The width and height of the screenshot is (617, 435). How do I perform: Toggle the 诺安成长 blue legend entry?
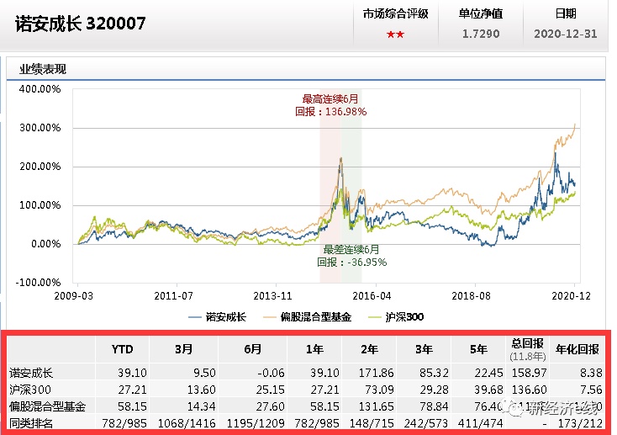tap(217, 317)
